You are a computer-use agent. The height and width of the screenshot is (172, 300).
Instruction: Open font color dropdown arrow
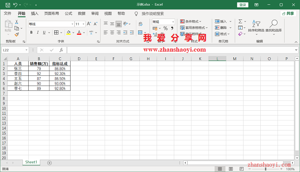point(84,33)
